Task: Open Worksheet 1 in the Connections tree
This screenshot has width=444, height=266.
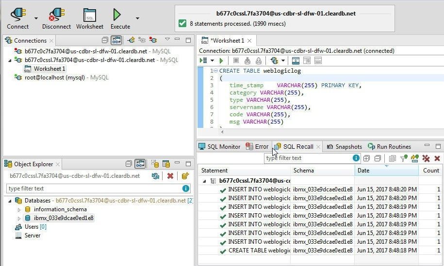Action: click(x=45, y=69)
